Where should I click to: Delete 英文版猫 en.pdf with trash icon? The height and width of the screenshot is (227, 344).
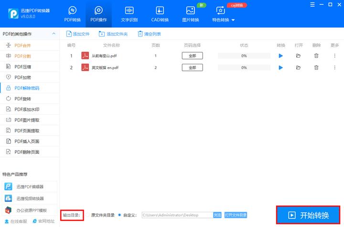pos(316,68)
